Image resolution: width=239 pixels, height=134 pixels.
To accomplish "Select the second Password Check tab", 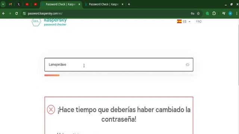I will 104,4.
